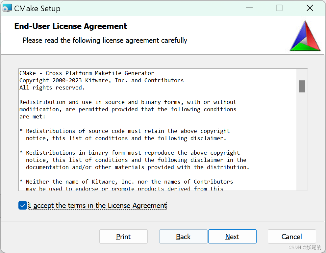Click the line starting "* Redistributions in binary form"

coord(130,153)
